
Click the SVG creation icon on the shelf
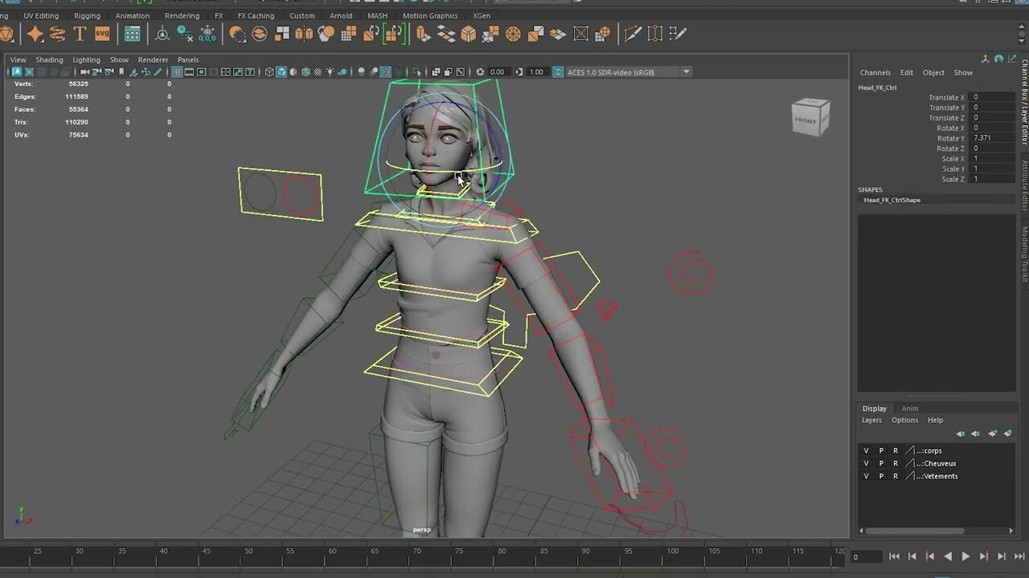[x=103, y=33]
